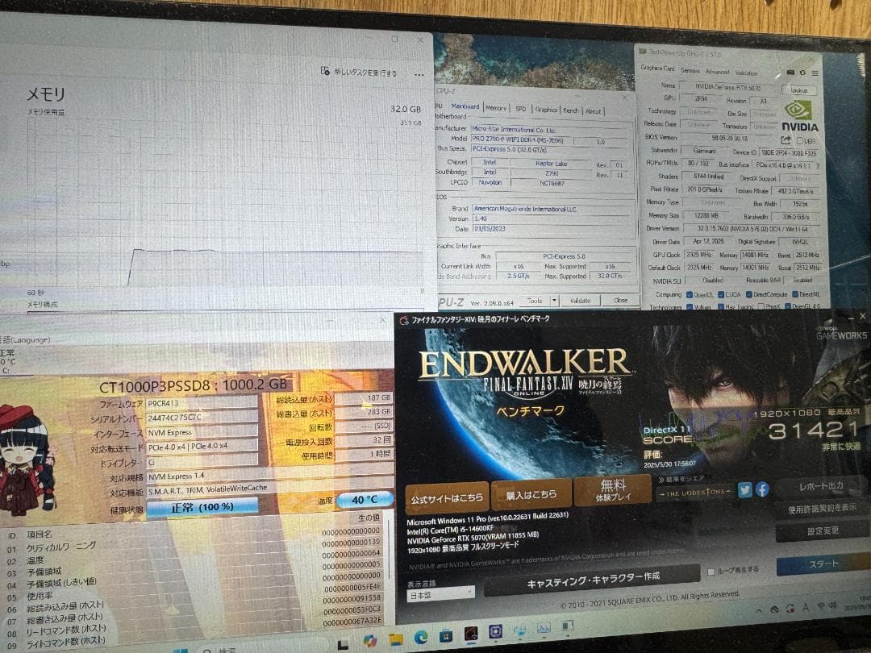Click the BIOS export share icon
Viewport: 871px width, 653px height.
786,139
